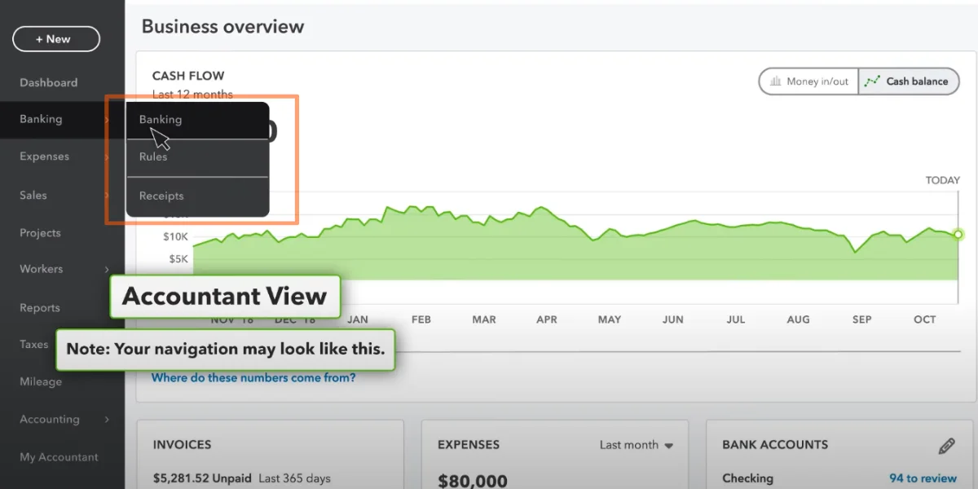Click the INVOICES card heading
The height and width of the screenshot is (489, 978).
[x=182, y=445]
